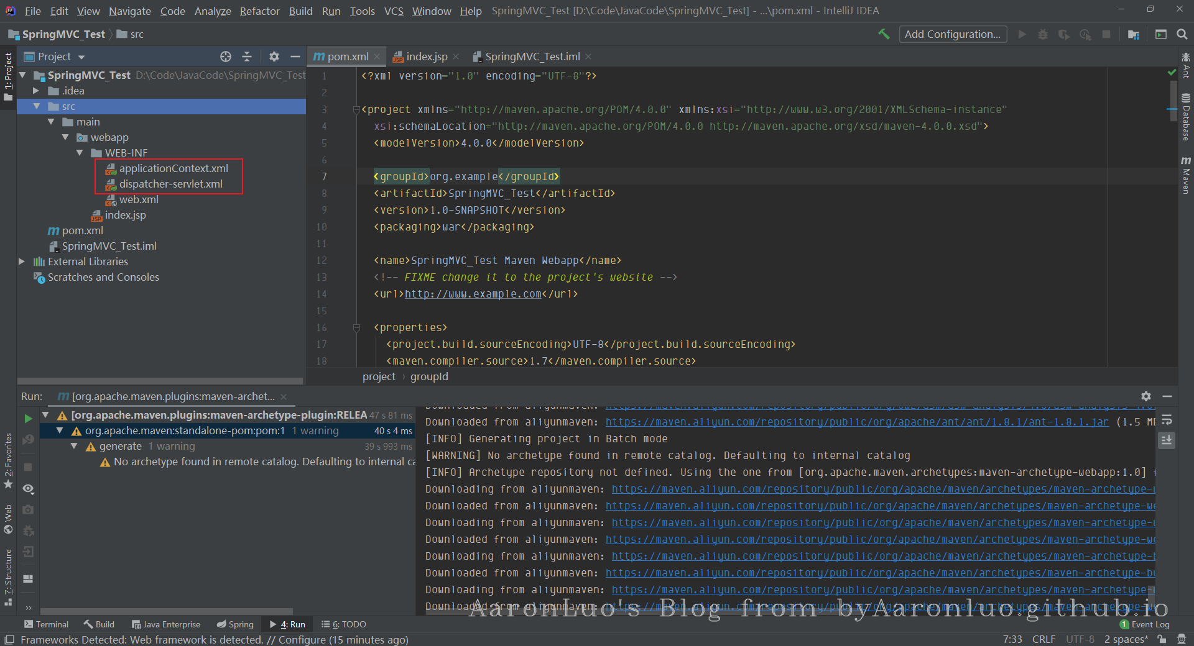
Task: Collapse the WEB-INF folder
Action: tap(80, 153)
